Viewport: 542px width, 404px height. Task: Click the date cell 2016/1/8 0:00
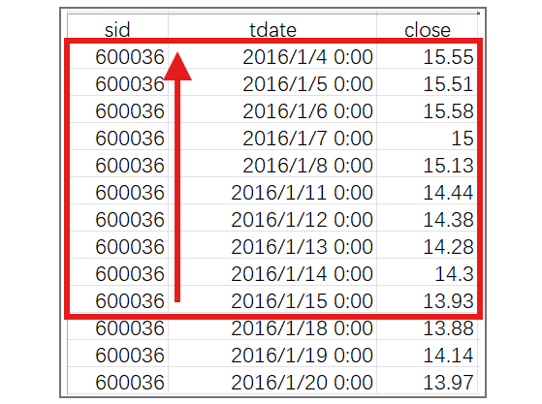click(x=272, y=164)
